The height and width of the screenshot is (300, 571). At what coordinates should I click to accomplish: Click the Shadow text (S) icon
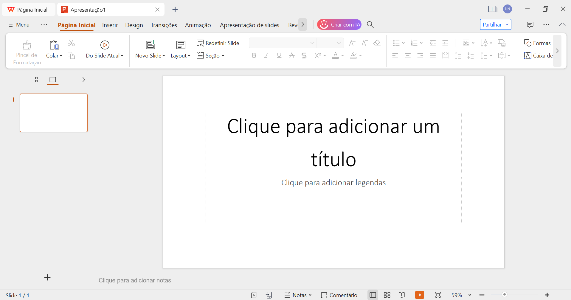[304, 55]
